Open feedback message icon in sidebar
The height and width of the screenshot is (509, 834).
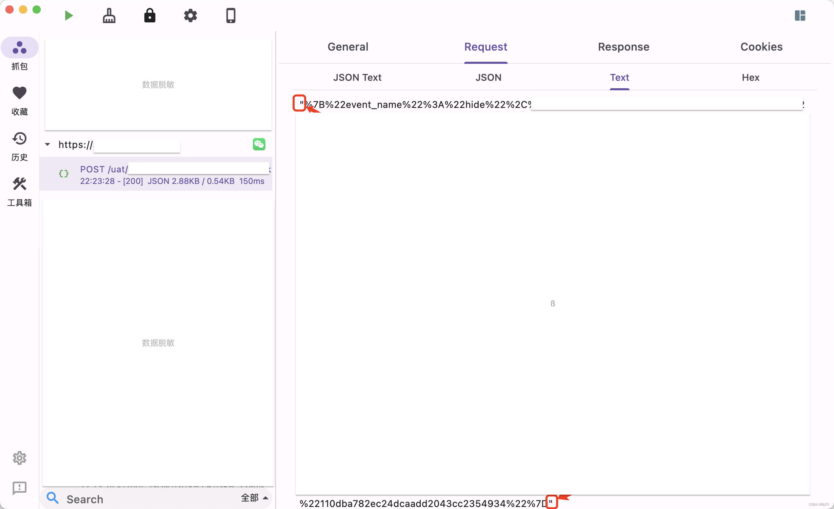pos(20,488)
